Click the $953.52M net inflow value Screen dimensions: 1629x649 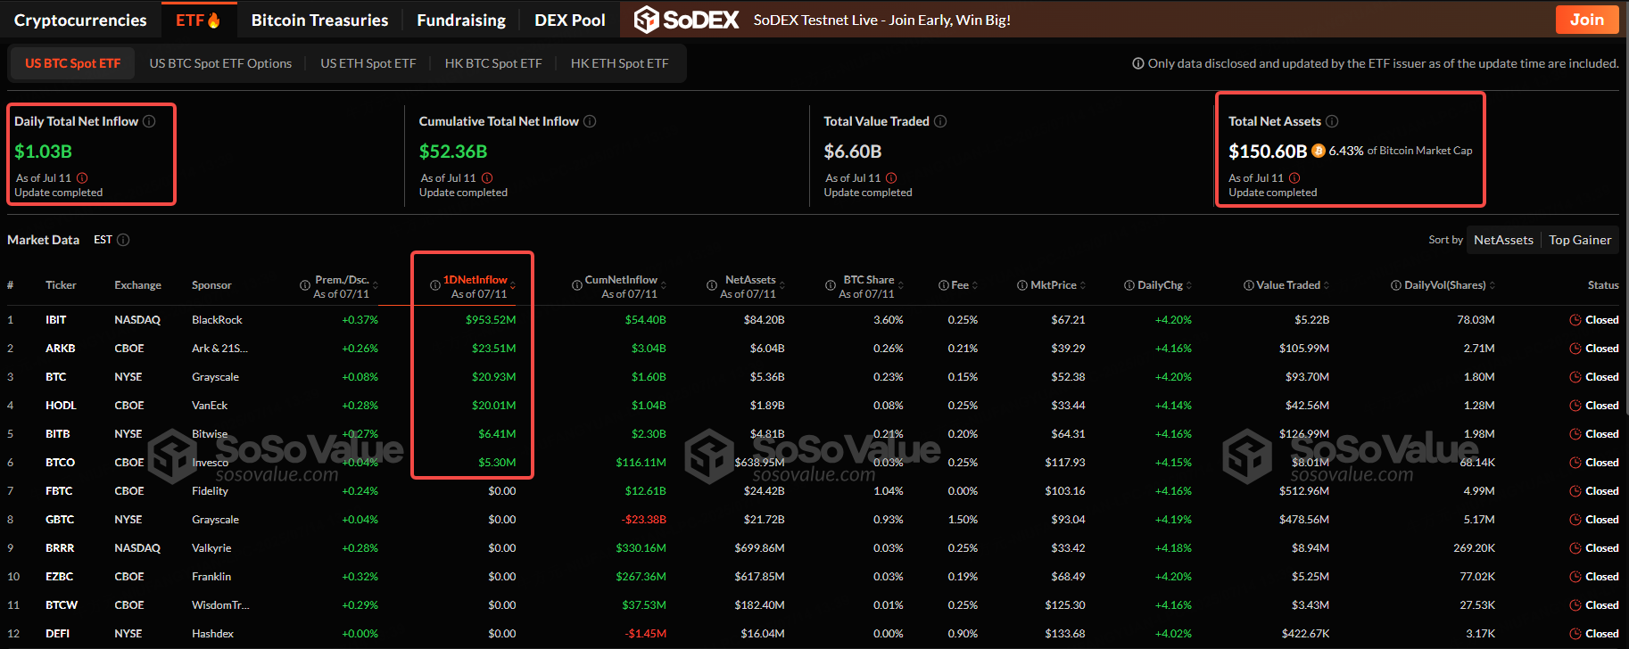pos(491,320)
